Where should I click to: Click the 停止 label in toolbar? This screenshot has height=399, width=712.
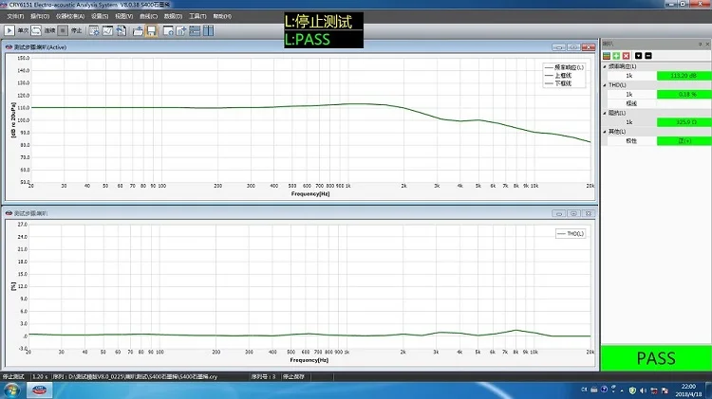76,30
